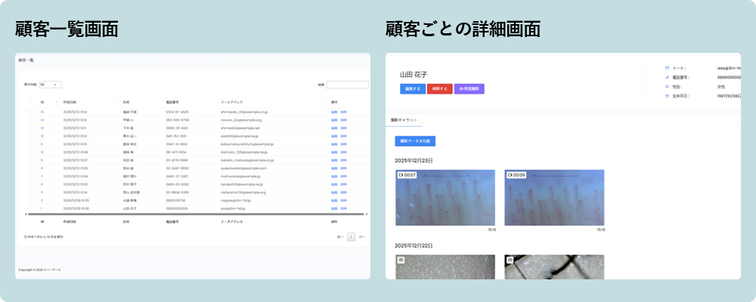
Task: Click the purple 新規撮影 button
Action: click(469, 88)
